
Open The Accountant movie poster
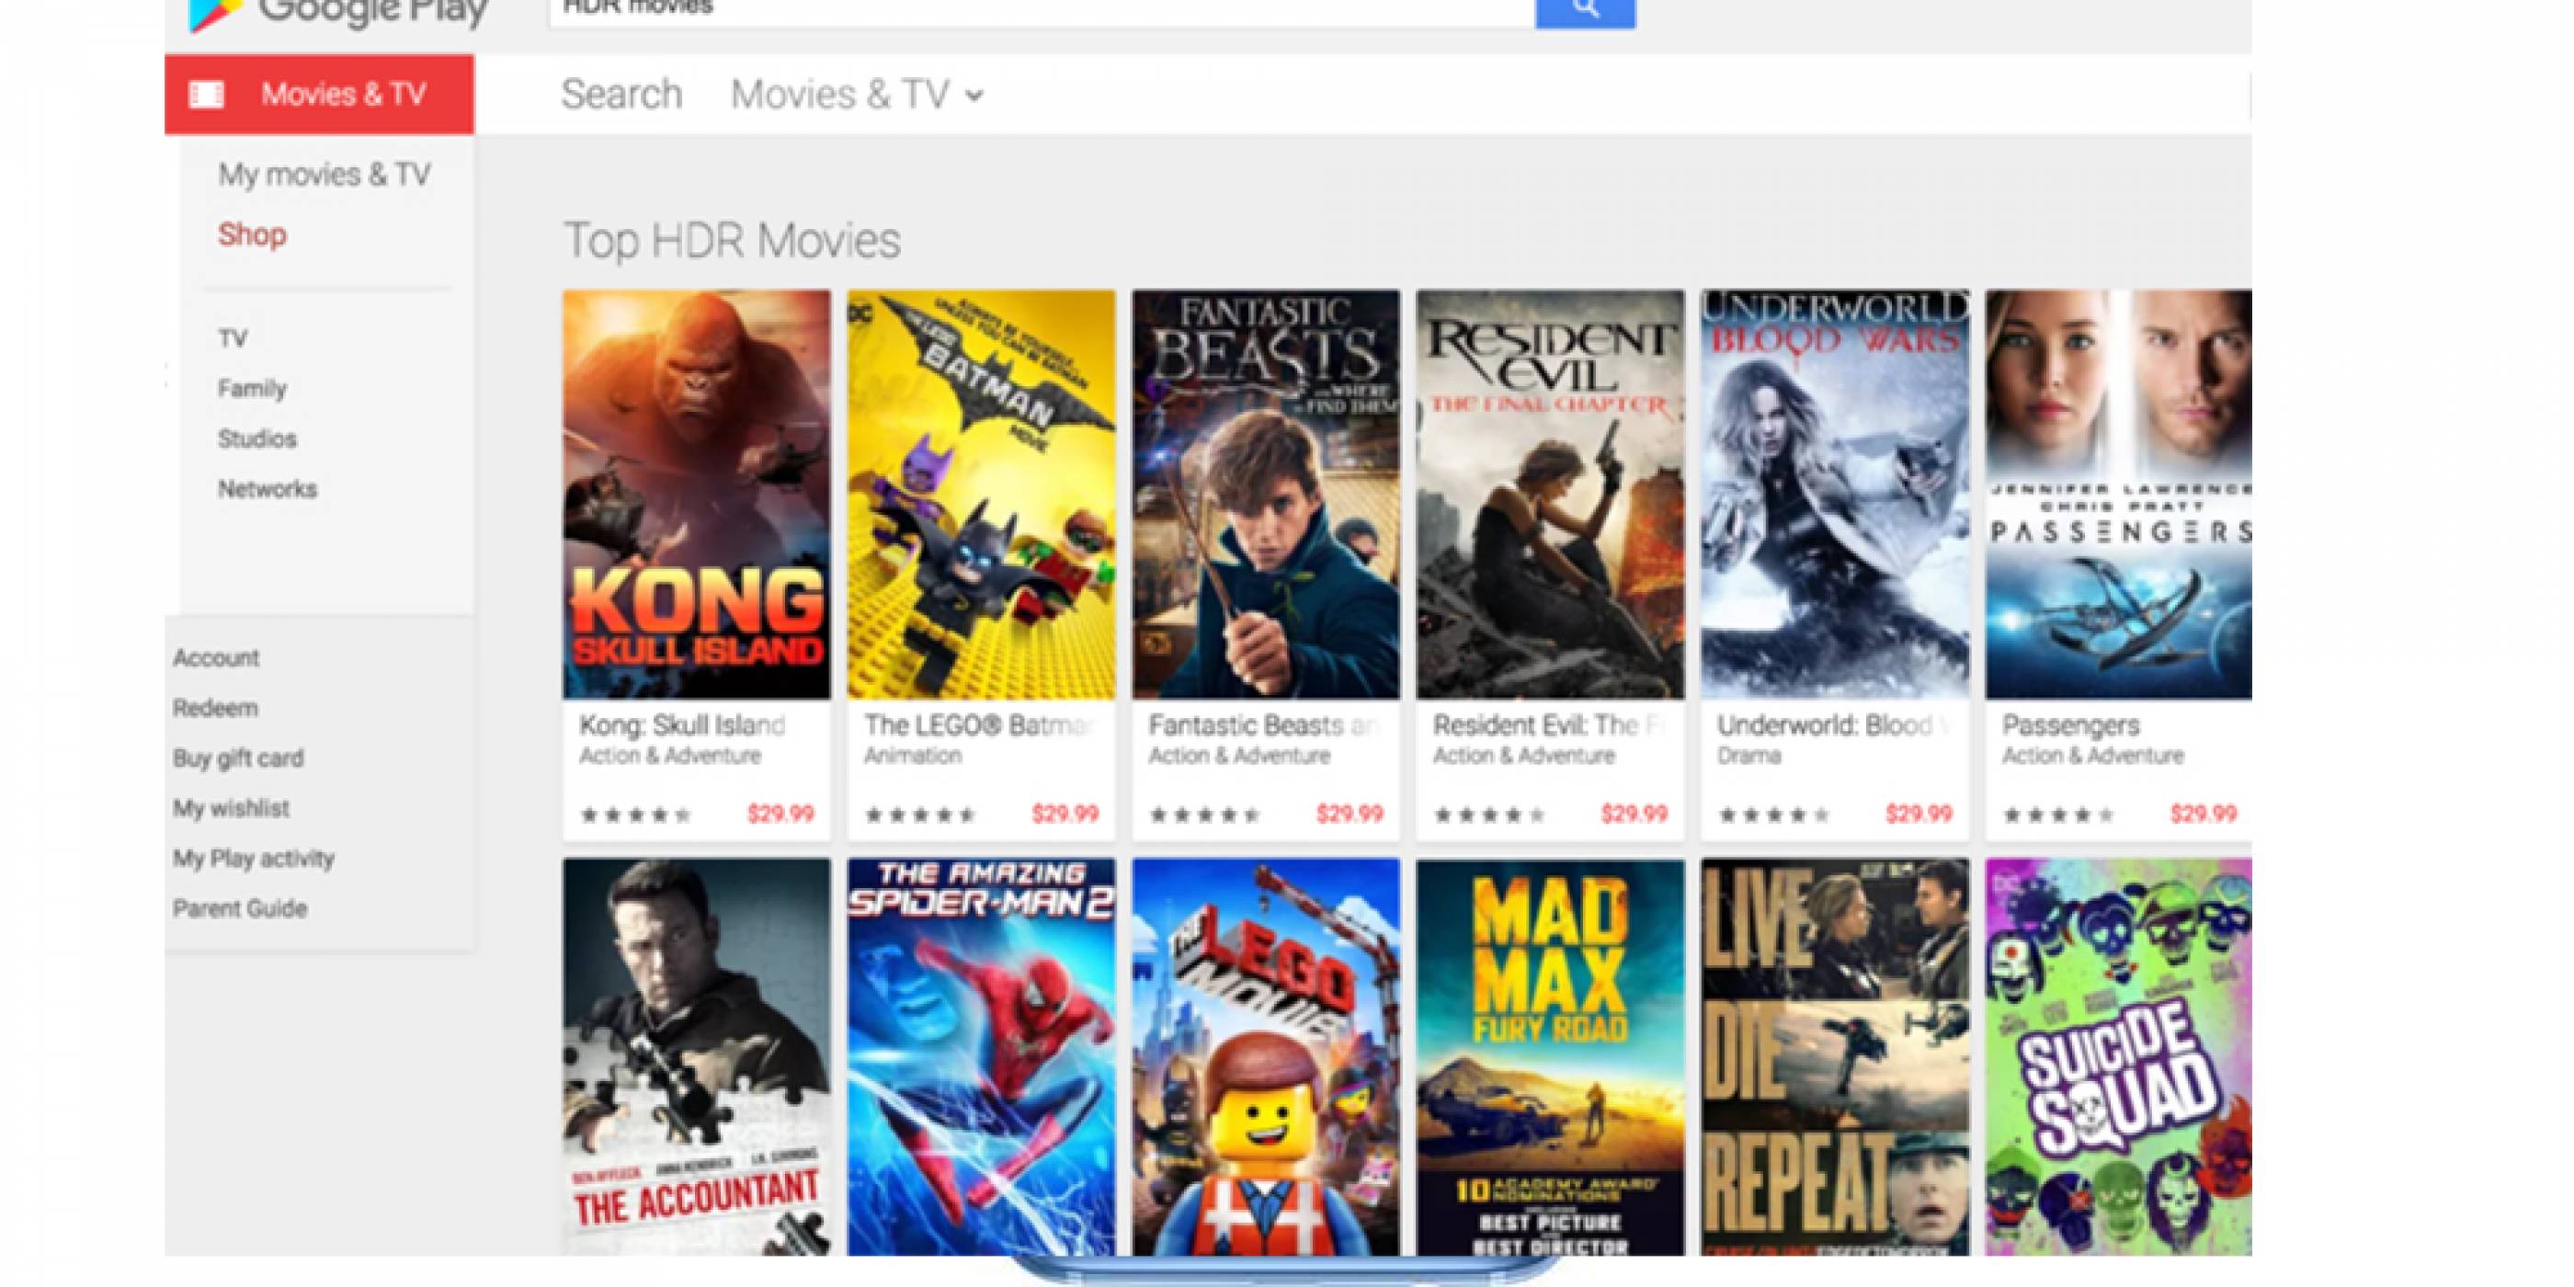click(x=697, y=1056)
